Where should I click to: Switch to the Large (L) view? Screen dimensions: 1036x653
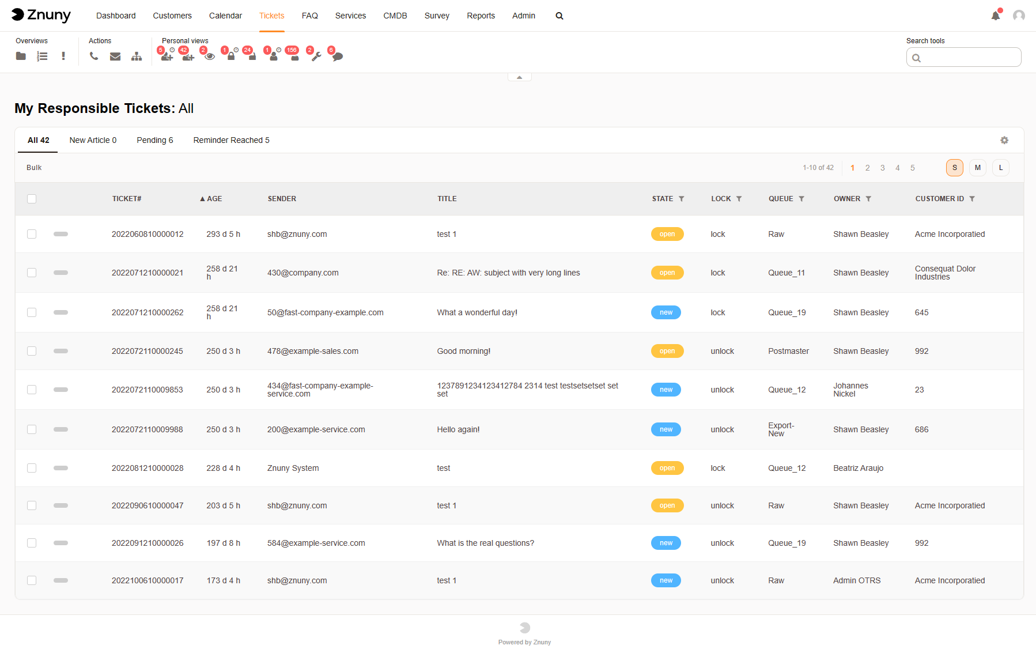pos(1001,168)
